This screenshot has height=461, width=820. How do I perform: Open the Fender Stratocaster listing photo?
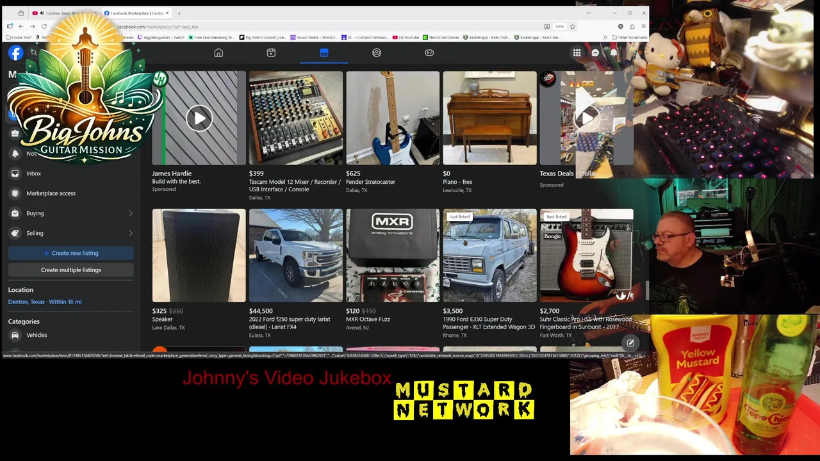[x=393, y=118]
